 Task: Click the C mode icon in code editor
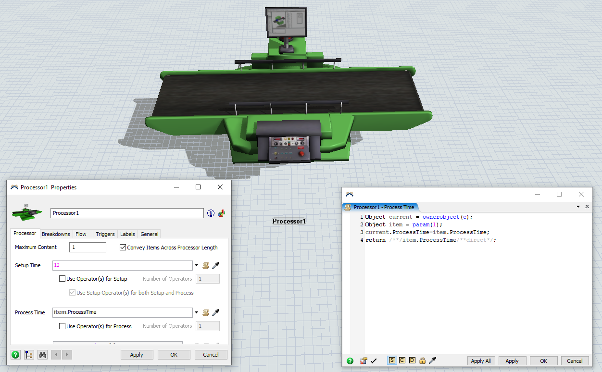pyautogui.click(x=402, y=360)
